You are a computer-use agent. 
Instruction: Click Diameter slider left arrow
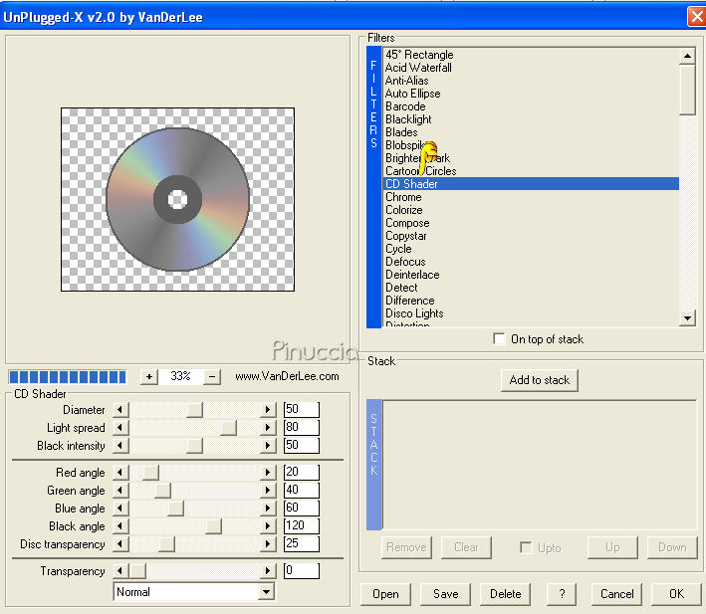120,410
